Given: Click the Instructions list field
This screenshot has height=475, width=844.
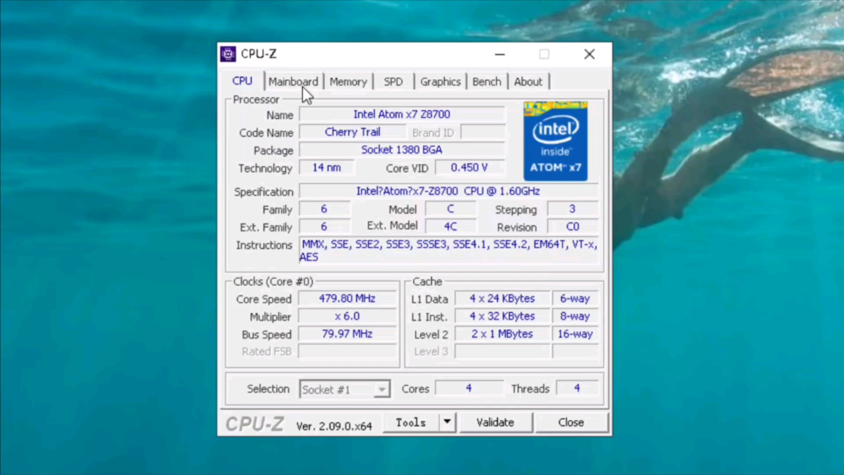Looking at the screenshot, I should click(449, 251).
